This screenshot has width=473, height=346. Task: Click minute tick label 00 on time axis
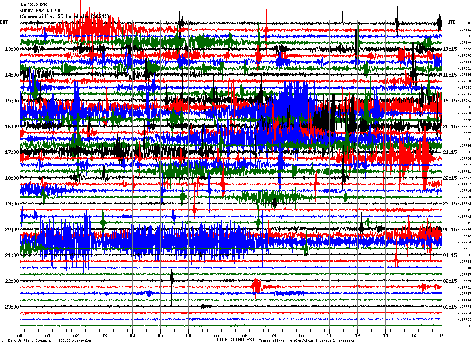point(20,336)
